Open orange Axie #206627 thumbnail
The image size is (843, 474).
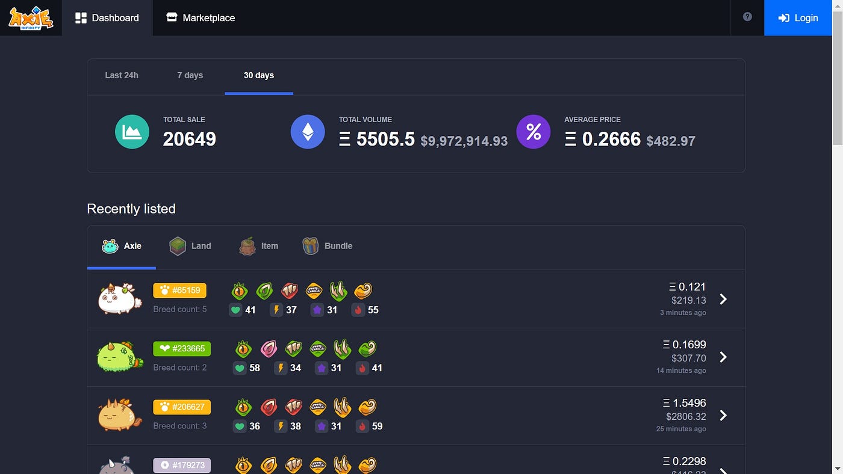120,414
